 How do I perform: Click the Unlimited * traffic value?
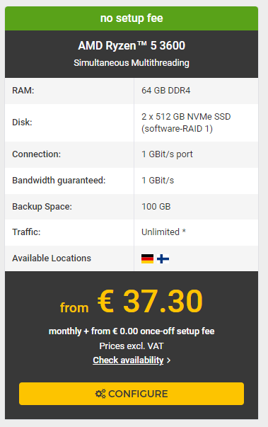click(163, 232)
